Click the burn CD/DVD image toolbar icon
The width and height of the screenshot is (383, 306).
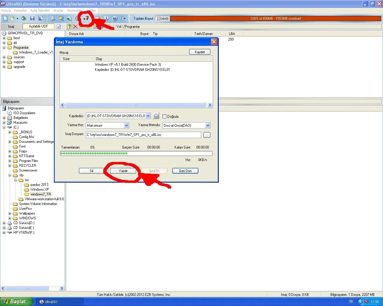pos(86,19)
